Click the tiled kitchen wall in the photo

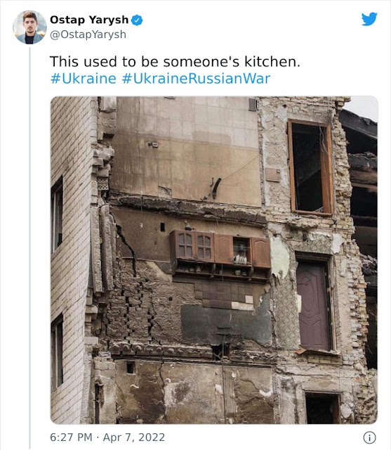[x=186, y=149]
